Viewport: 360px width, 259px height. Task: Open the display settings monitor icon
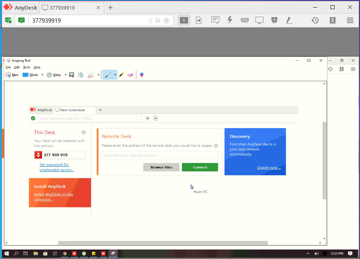pos(259,20)
